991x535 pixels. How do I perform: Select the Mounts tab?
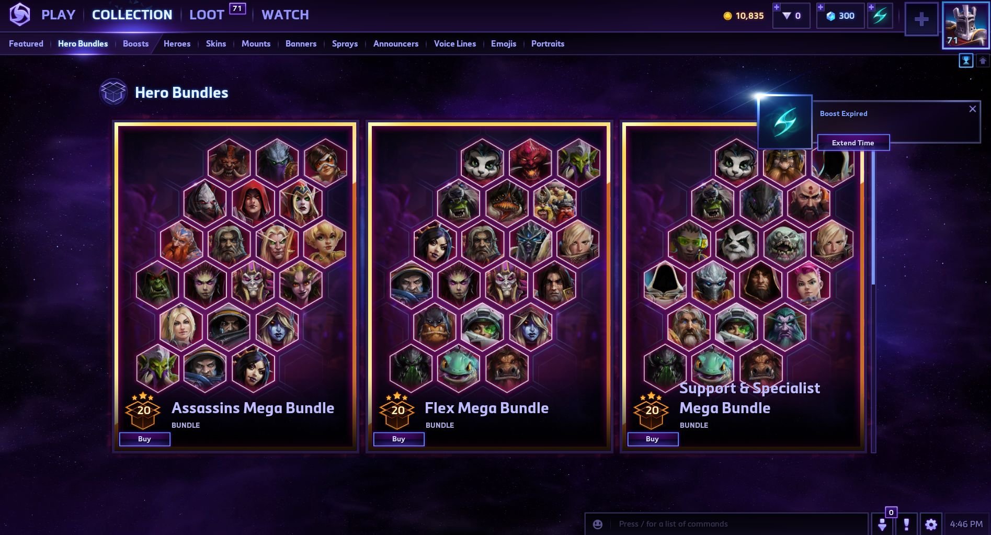[256, 43]
